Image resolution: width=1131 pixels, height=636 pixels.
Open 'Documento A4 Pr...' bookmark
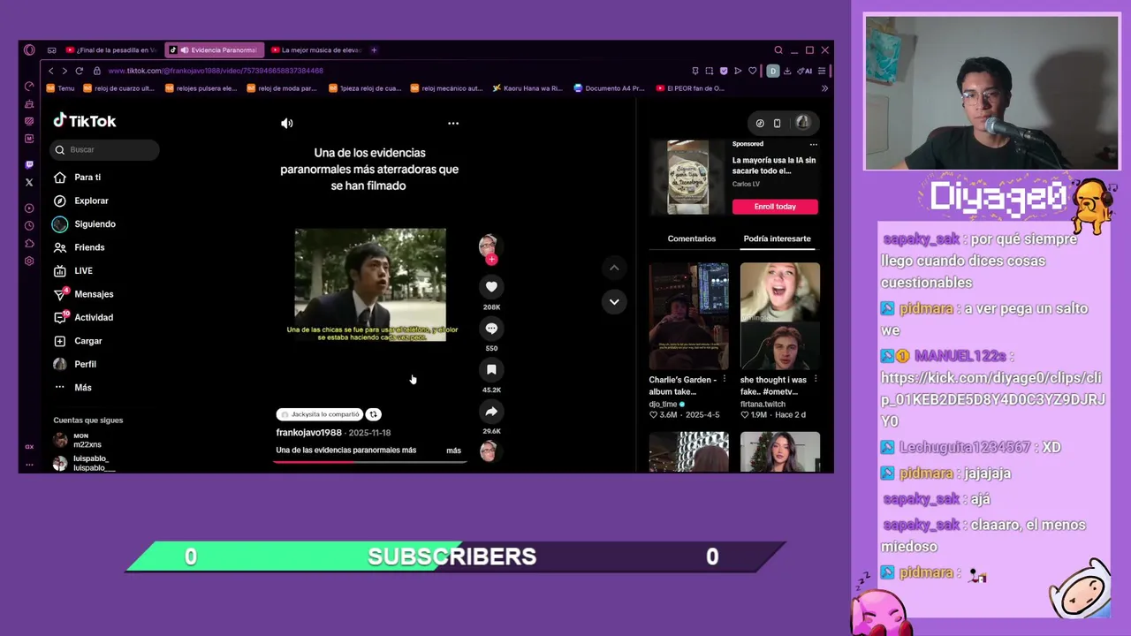(x=610, y=88)
